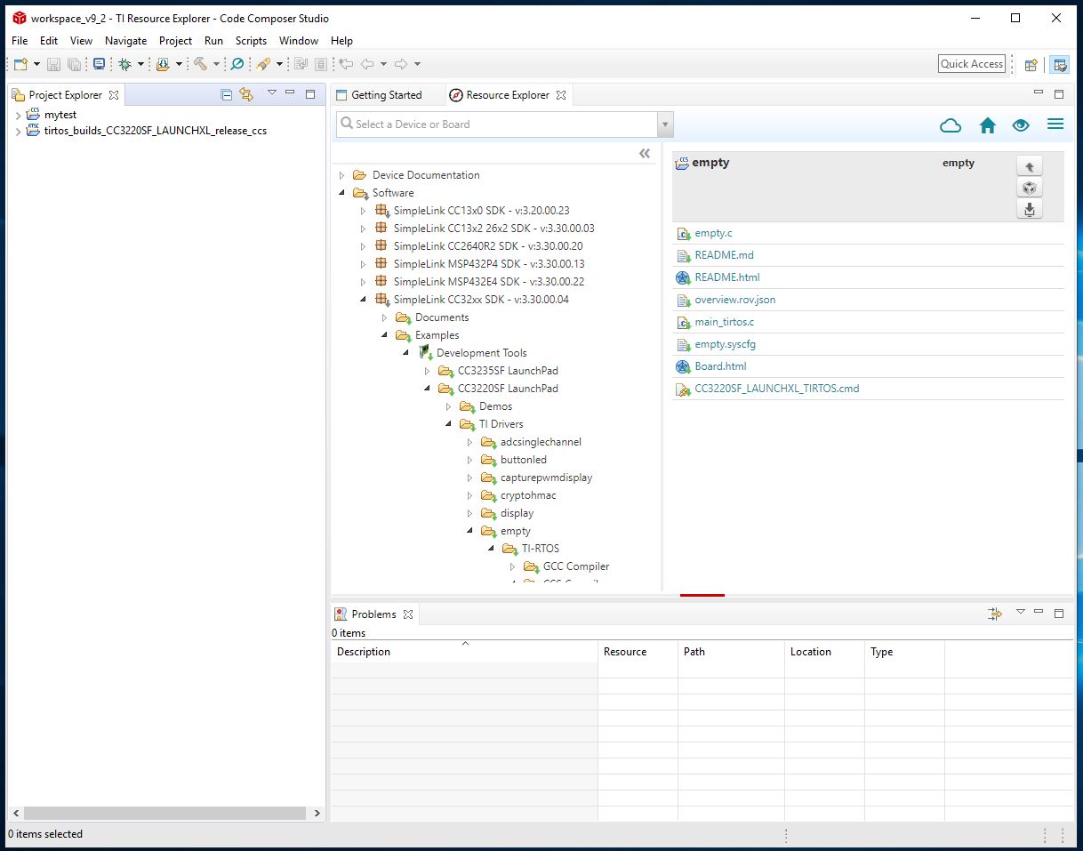Expand the Device Documentation node
Screen dimensions: 1083x851
(341, 175)
